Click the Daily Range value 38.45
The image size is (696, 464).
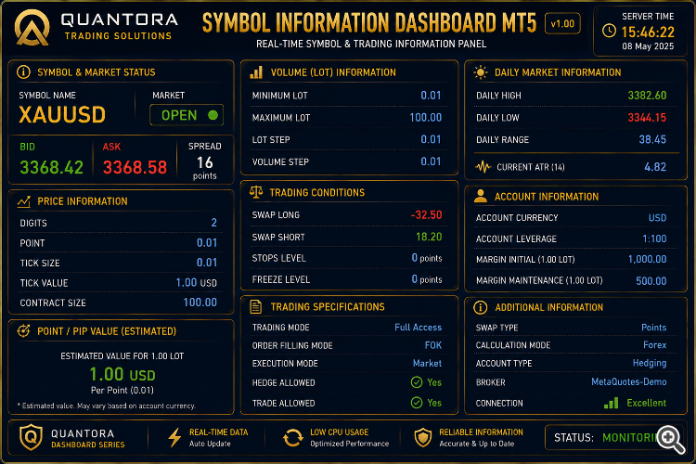pyautogui.click(x=652, y=139)
